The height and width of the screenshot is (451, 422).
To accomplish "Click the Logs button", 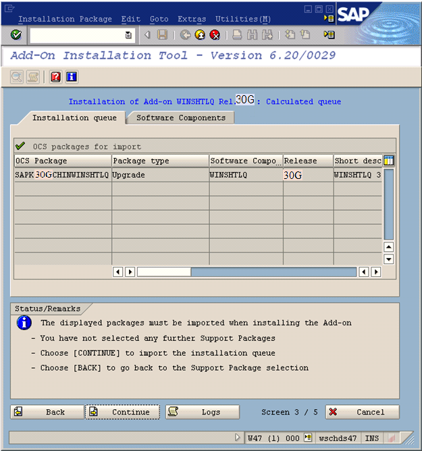I will (203, 412).
